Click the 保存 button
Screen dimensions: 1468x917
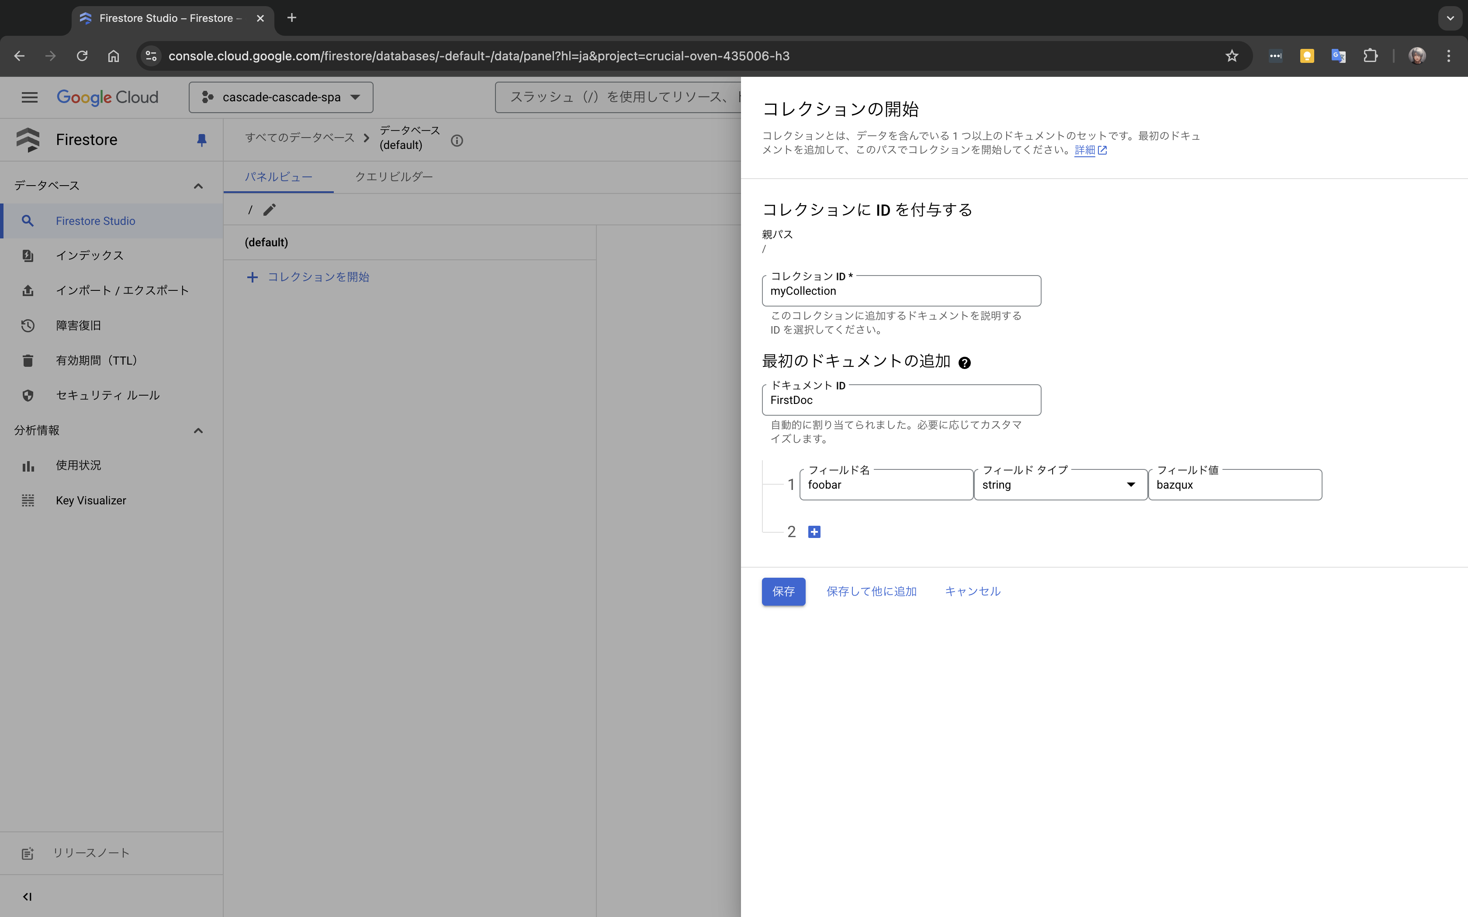[x=783, y=591]
